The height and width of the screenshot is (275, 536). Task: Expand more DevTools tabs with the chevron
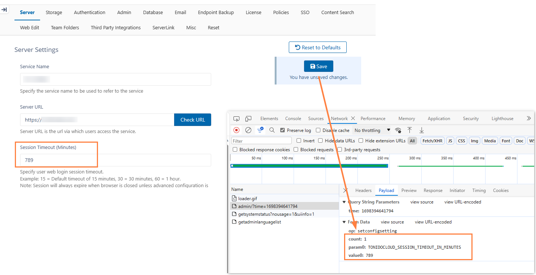pyautogui.click(x=529, y=119)
